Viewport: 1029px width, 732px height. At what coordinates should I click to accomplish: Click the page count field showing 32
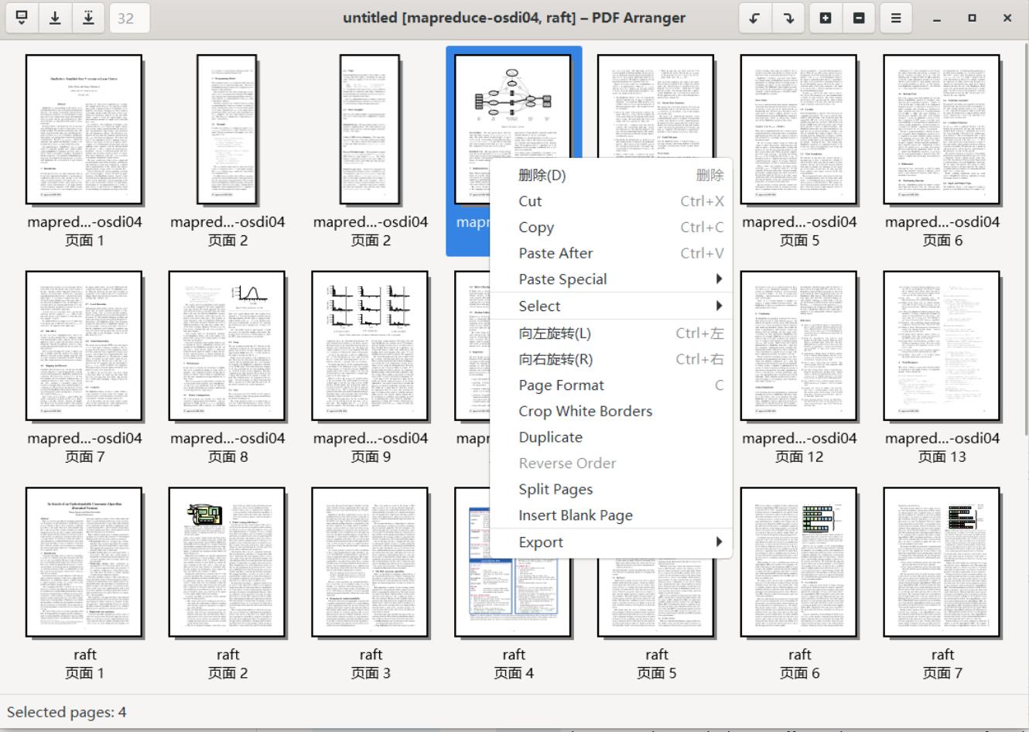click(x=126, y=18)
